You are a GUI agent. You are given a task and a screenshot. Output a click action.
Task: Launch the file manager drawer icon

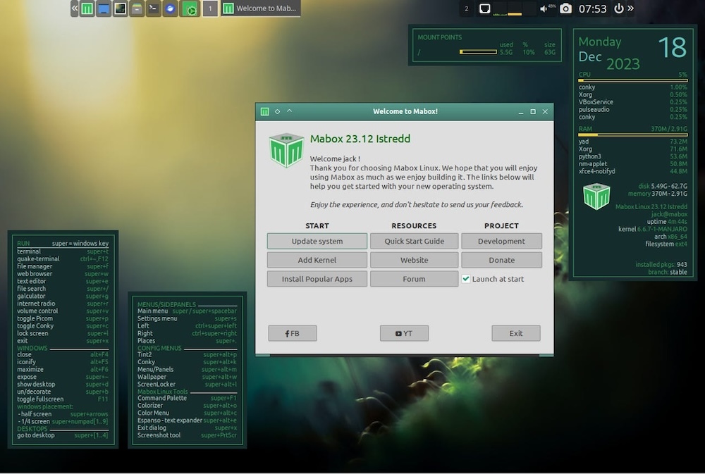(x=137, y=8)
